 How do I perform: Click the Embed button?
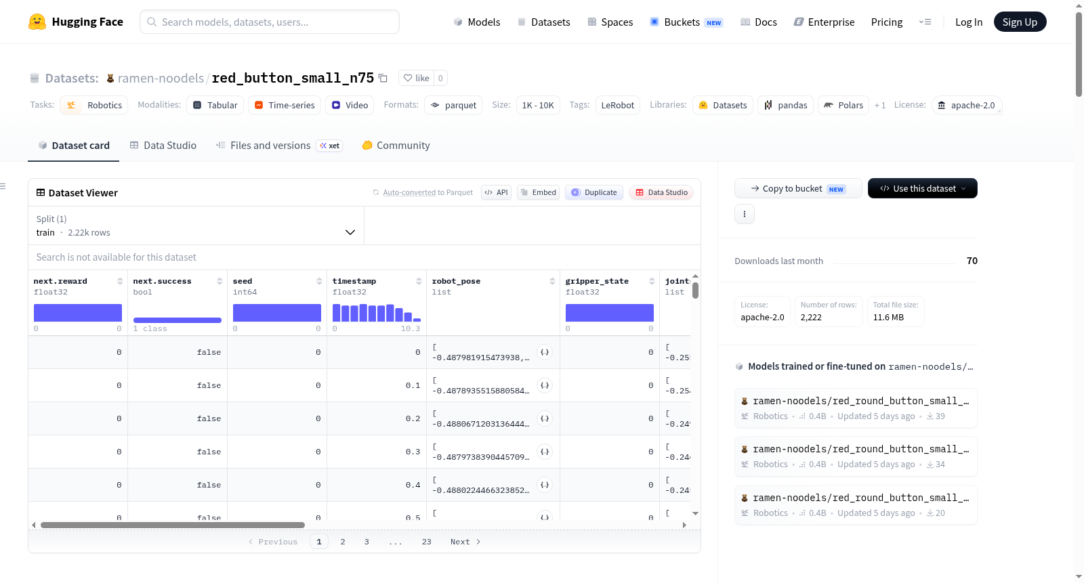click(538, 192)
